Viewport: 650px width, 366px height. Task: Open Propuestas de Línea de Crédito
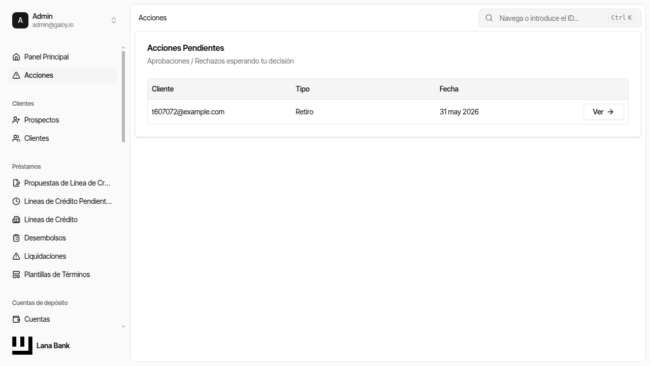(x=62, y=183)
